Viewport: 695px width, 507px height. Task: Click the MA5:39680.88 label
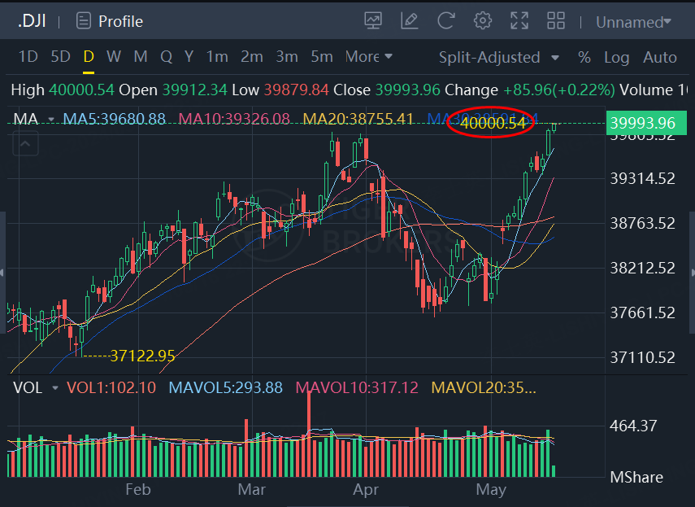[115, 119]
